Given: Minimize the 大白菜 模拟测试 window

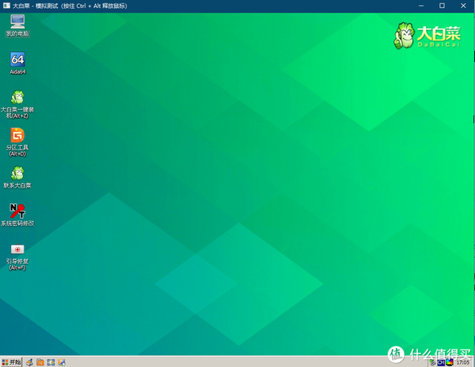Looking at the screenshot, I should (421, 6).
